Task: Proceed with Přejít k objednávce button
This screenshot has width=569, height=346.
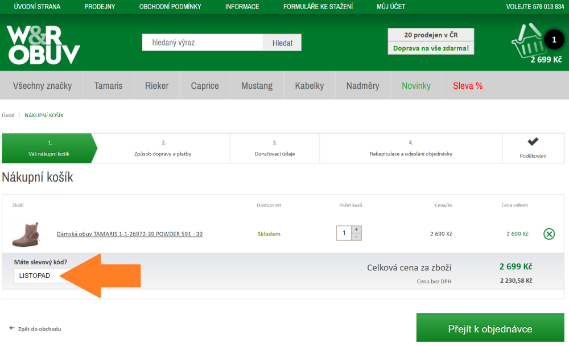Action: [490, 328]
